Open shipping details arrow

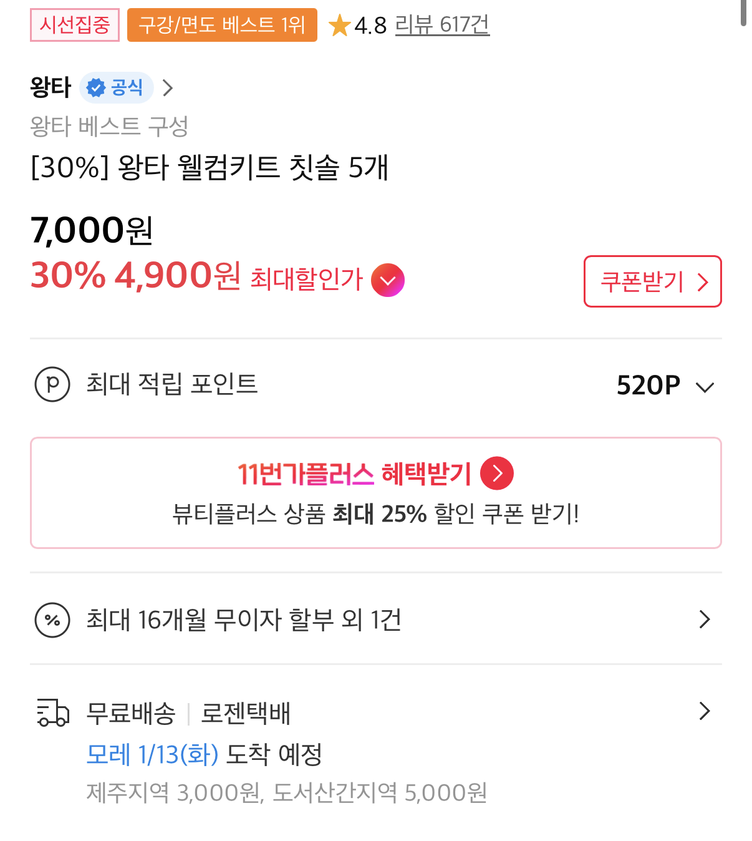pos(705,711)
